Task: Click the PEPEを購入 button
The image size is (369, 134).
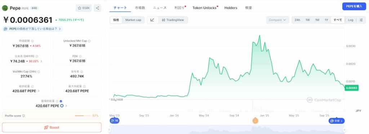Action: click(x=354, y=6)
